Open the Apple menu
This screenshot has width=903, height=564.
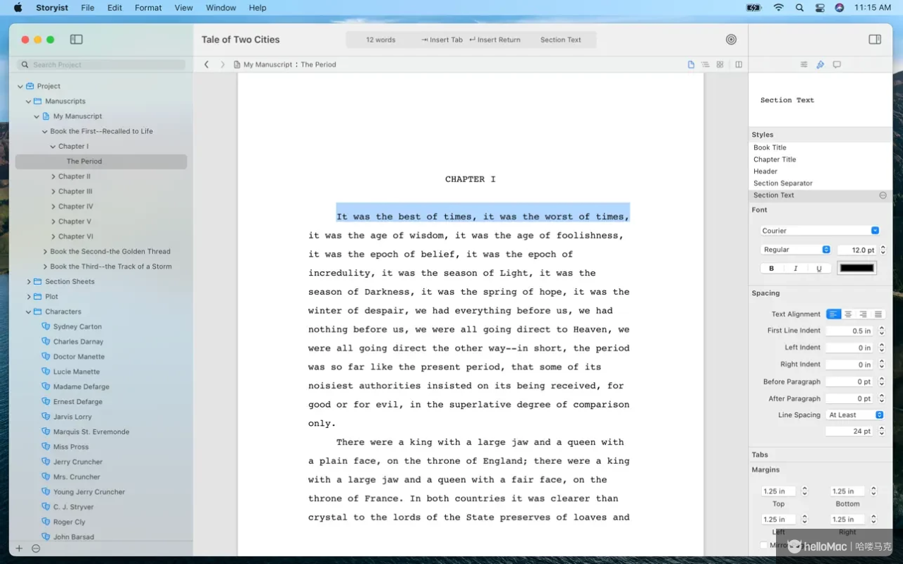18,8
